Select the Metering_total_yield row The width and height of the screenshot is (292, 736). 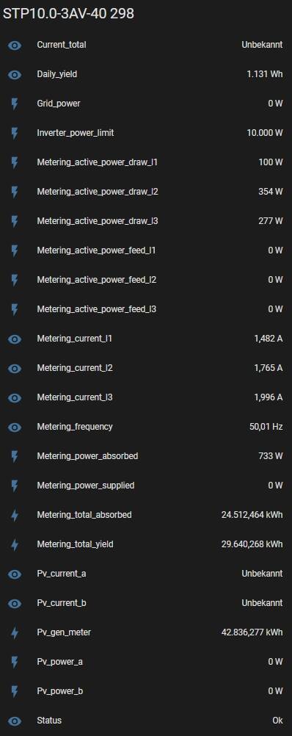146,544
